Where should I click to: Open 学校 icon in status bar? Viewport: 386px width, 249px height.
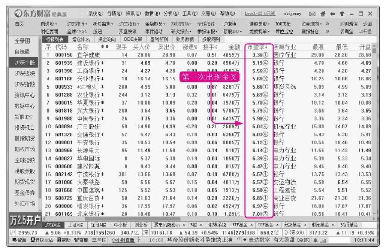pyautogui.click(x=94, y=240)
